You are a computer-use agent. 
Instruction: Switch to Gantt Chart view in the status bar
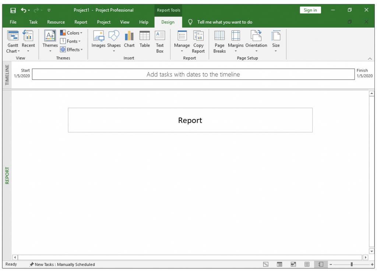266,264
